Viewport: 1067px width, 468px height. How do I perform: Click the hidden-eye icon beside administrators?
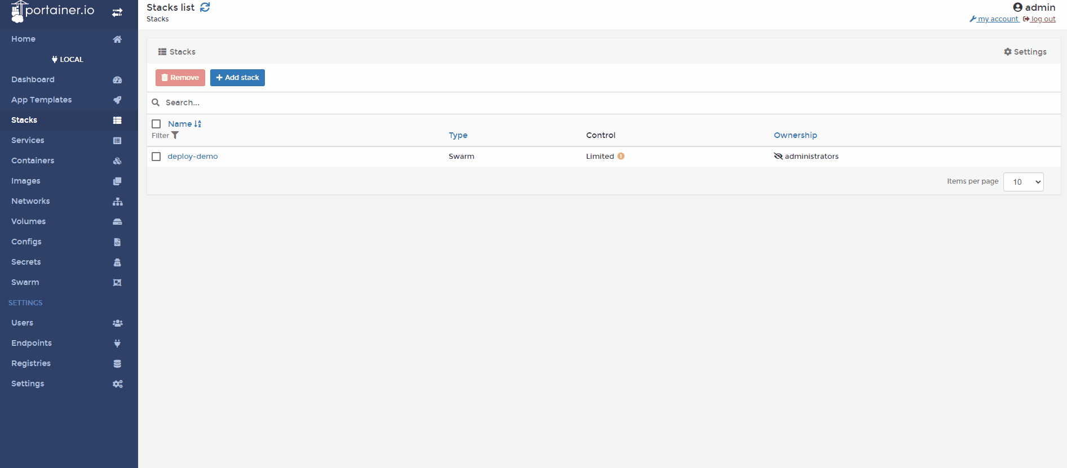[x=778, y=157]
